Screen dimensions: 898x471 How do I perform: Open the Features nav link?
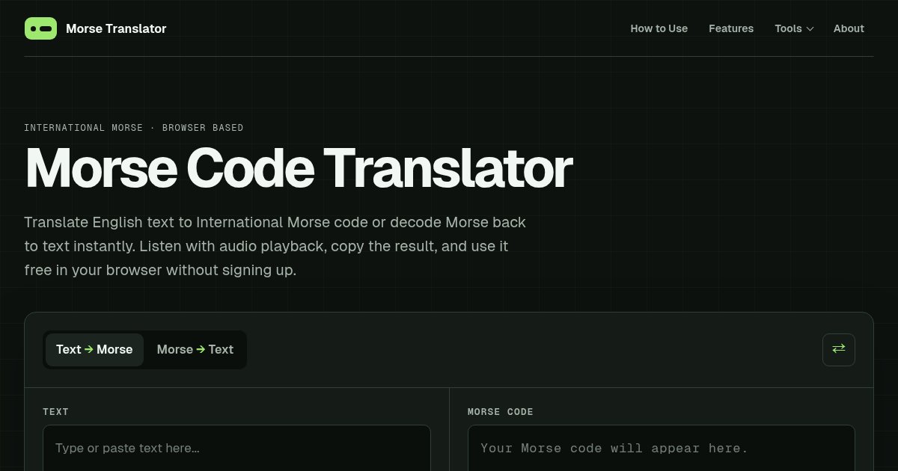click(731, 28)
